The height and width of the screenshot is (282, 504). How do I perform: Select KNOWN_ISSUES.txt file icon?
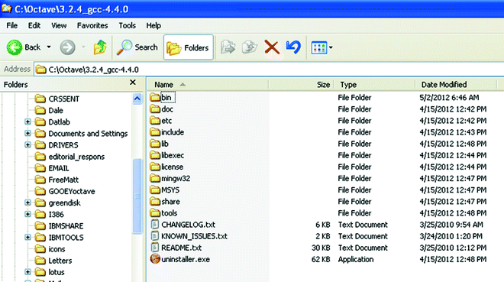tap(155, 236)
